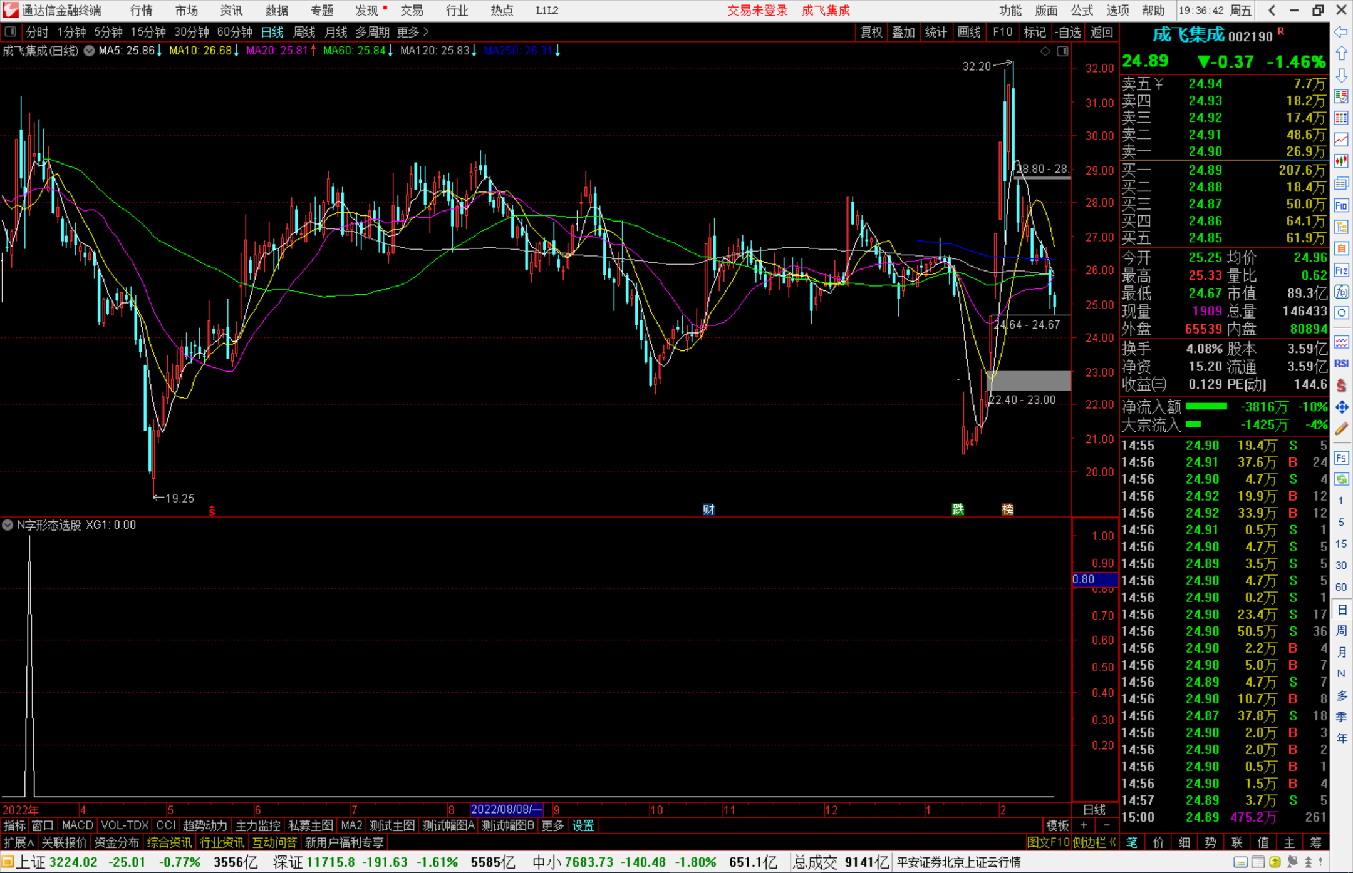
Task: Click the 交易未登录 link
Action: click(757, 10)
